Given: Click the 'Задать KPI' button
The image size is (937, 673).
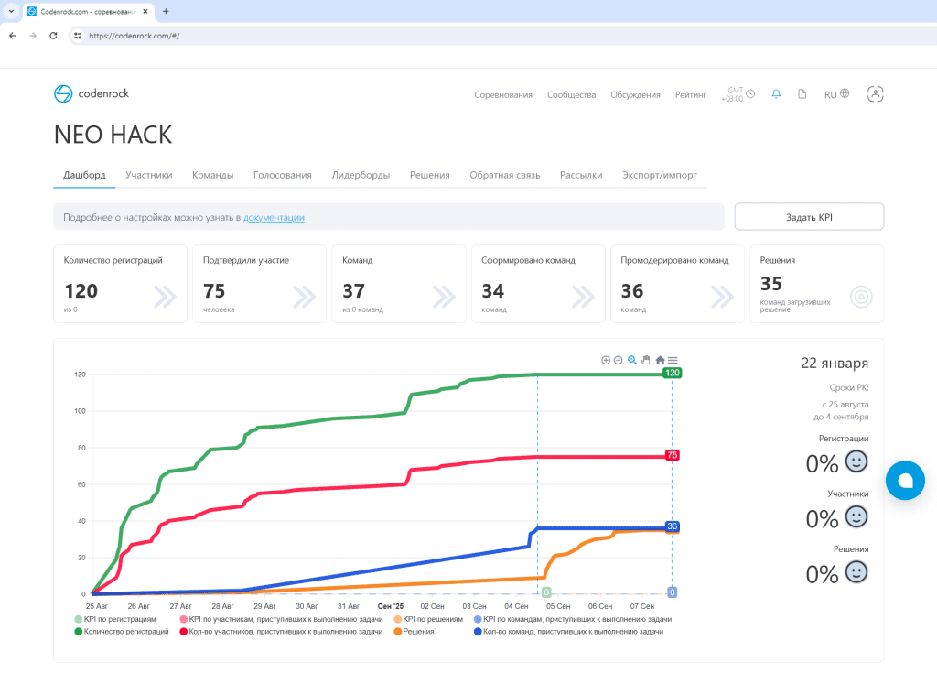Looking at the screenshot, I should (809, 217).
